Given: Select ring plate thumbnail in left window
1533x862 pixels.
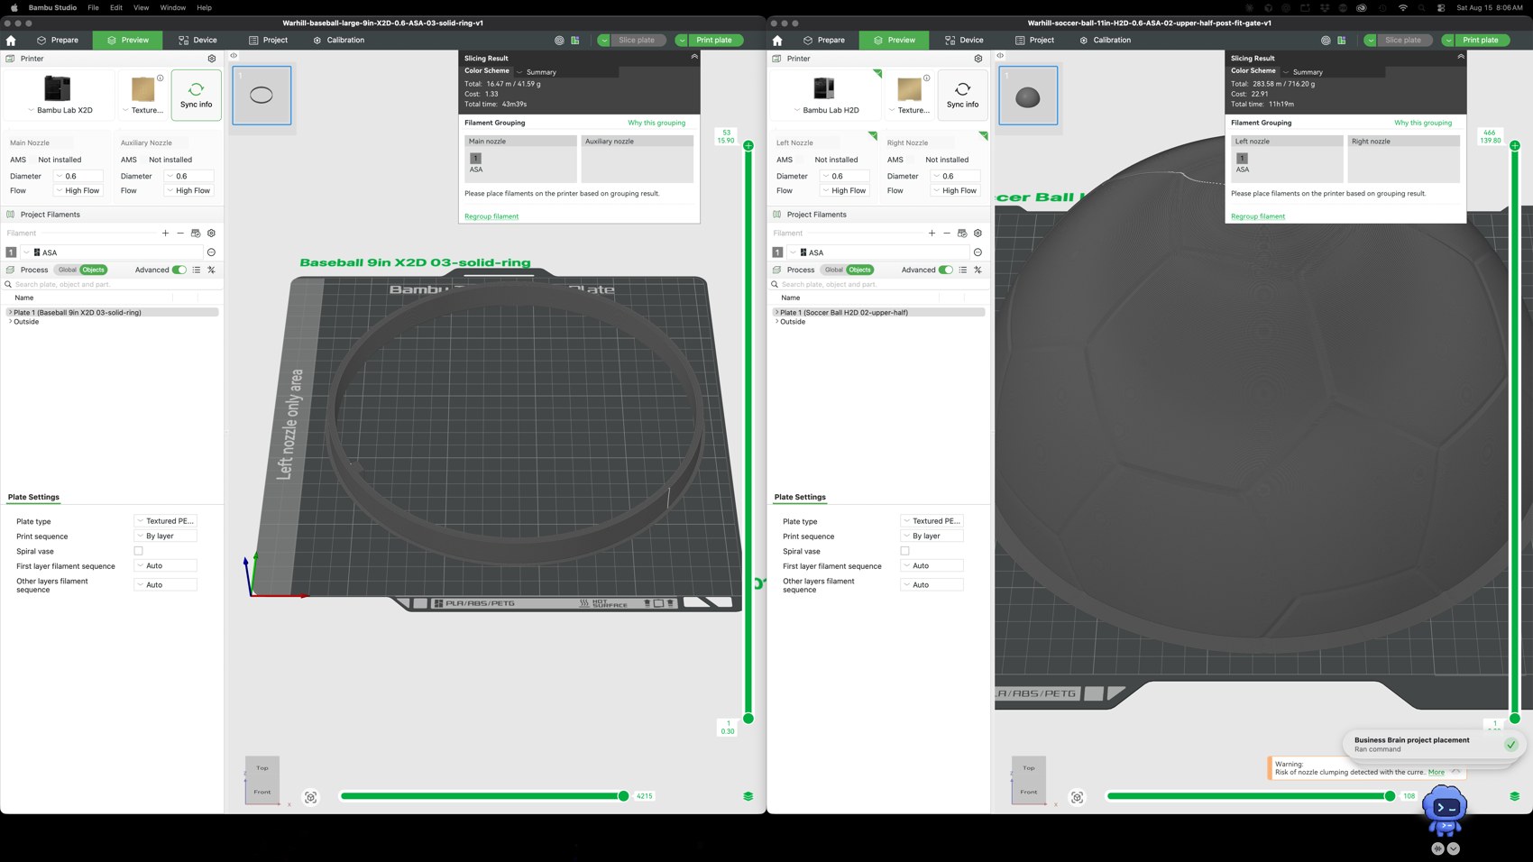Looking at the screenshot, I should click(262, 96).
